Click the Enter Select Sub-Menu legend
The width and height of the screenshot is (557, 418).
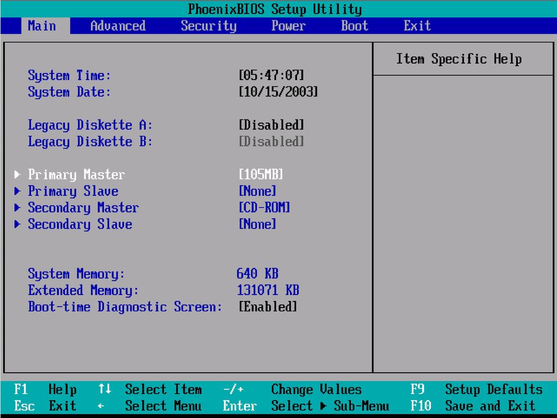point(306,405)
